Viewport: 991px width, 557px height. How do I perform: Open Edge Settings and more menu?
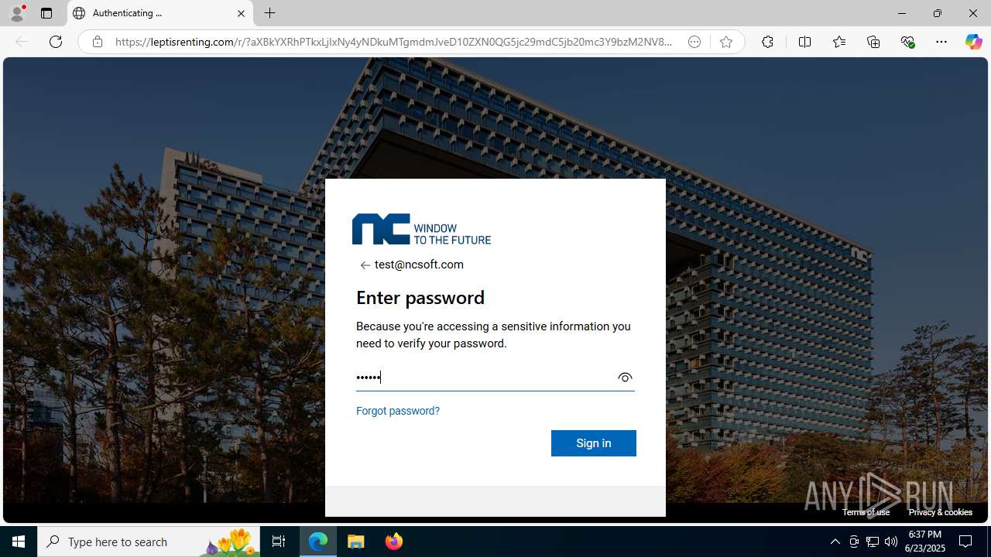941,42
